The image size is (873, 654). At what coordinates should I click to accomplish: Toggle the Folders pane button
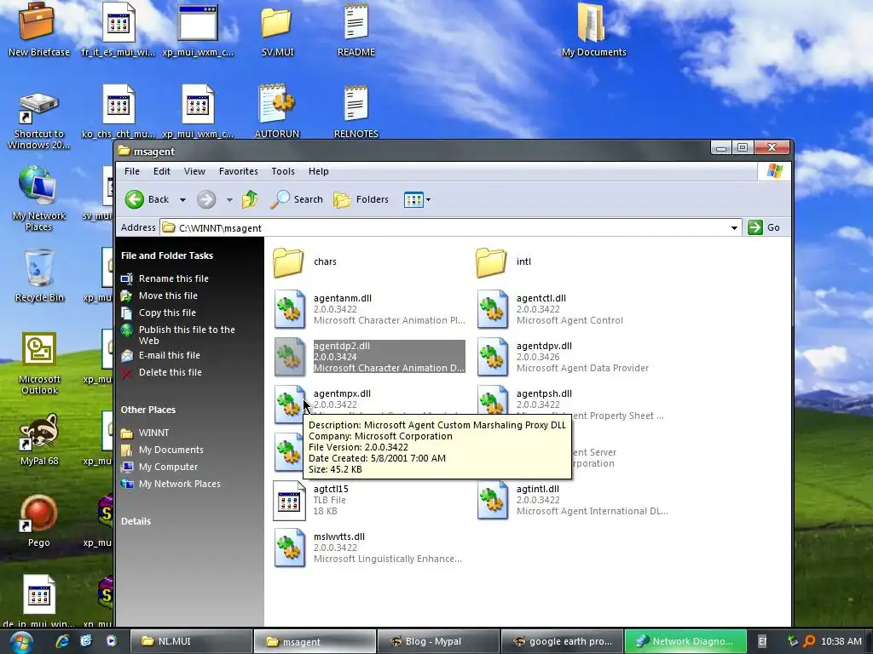pyautogui.click(x=361, y=199)
